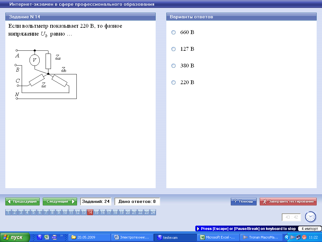Jump to question 12

pos(77,212)
